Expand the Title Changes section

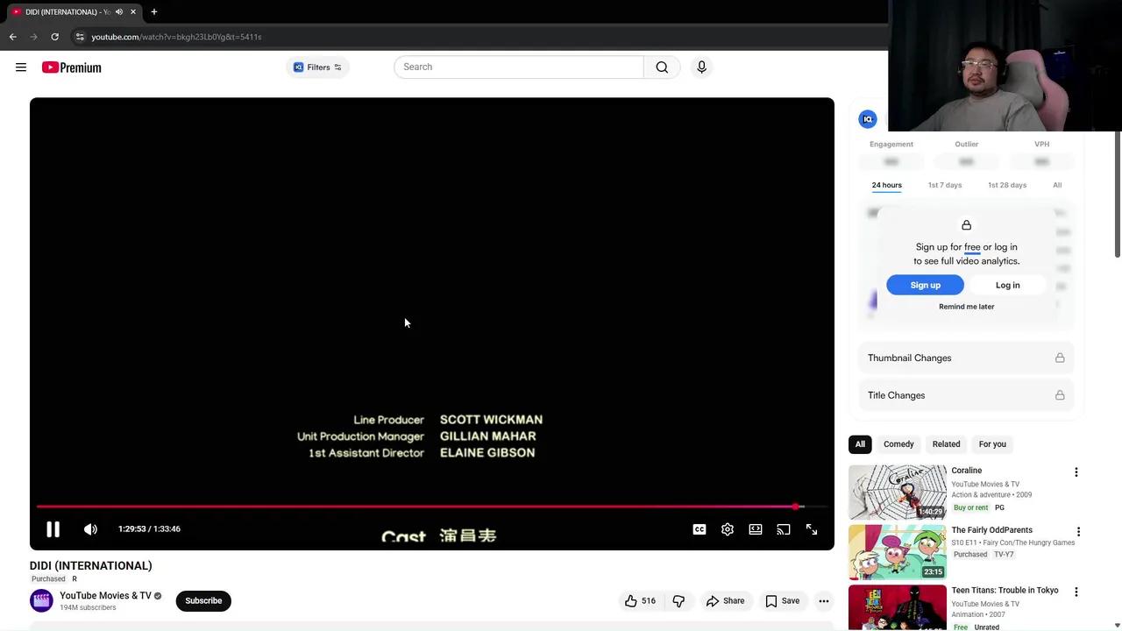tap(966, 395)
